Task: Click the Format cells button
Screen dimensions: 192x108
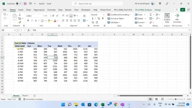Action: (x=140, y=22)
